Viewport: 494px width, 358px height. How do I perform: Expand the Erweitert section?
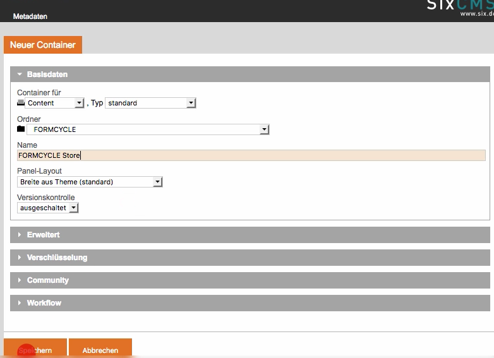[x=43, y=235]
